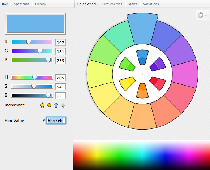Open the Mixer tab
This screenshot has height=170, width=210.
[133, 4]
